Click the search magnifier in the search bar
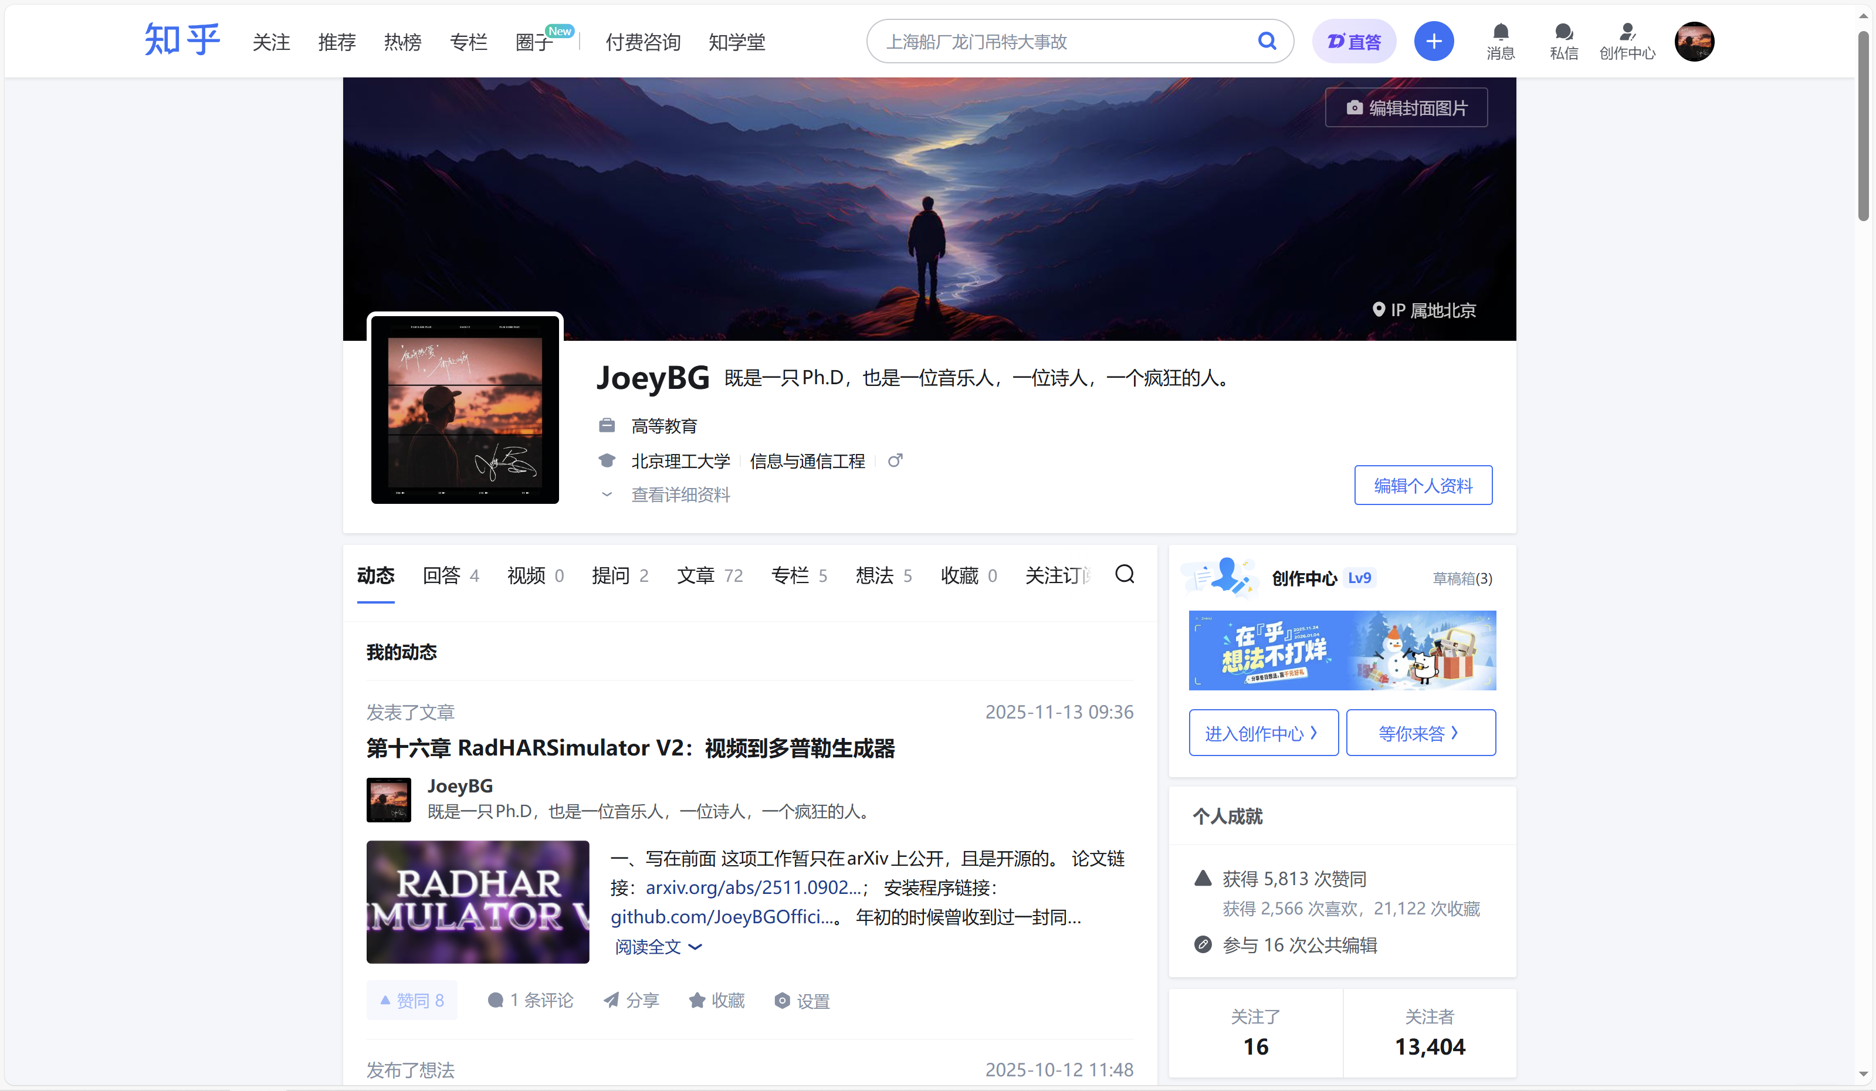The height and width of the screenshot is (1091, 1876). 1267,41
